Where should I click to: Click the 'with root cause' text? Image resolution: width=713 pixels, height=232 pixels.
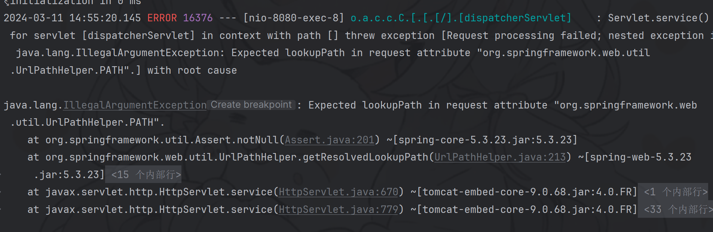tap(192, 70)
